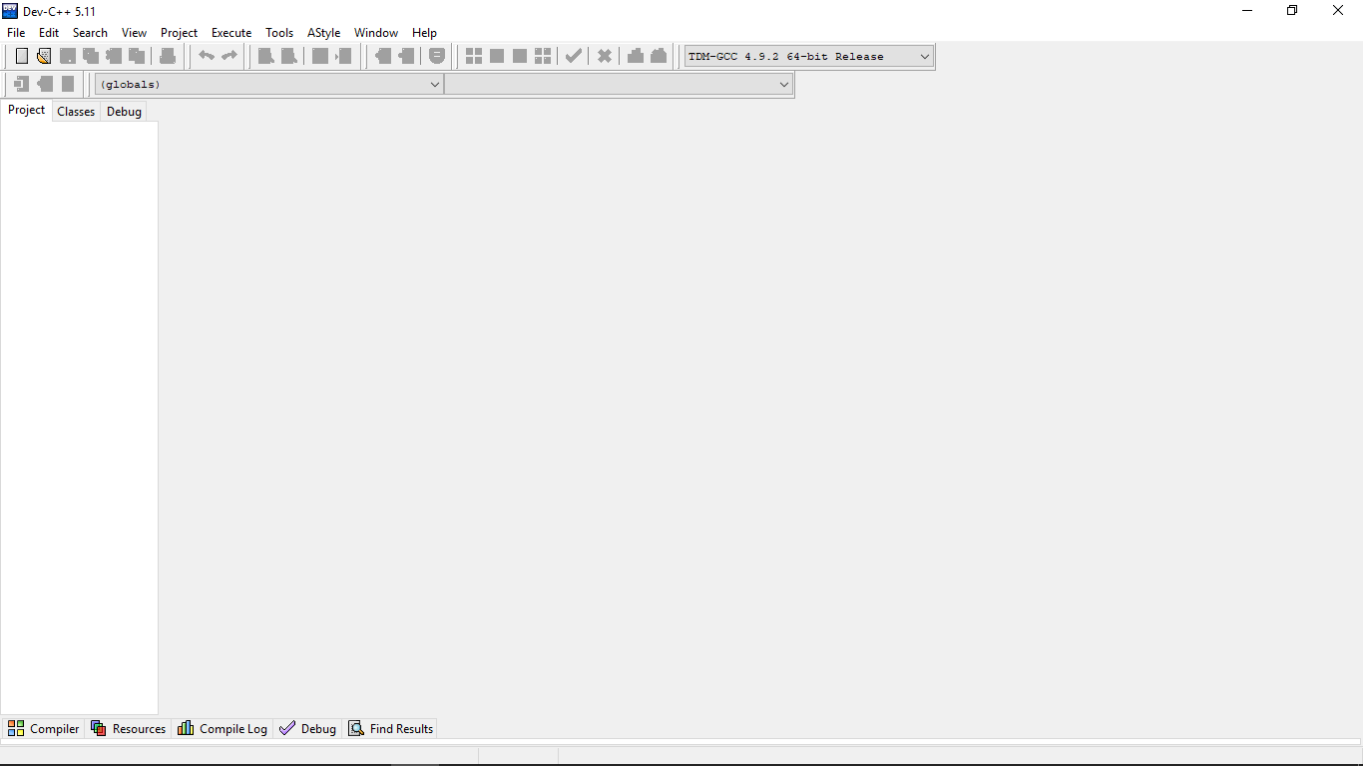This screenshot has height=766, width=1363.
Task: Show the Compiler tab at the bottom
Action: 43,729
